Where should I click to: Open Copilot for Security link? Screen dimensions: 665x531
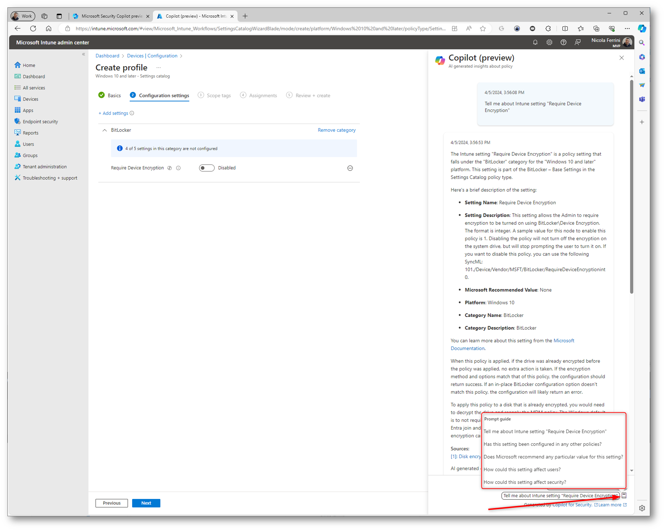[572, 505]
